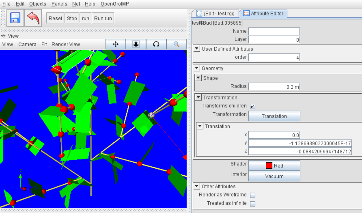Enable Treated as infinite checkbox

tap(252, 204)
